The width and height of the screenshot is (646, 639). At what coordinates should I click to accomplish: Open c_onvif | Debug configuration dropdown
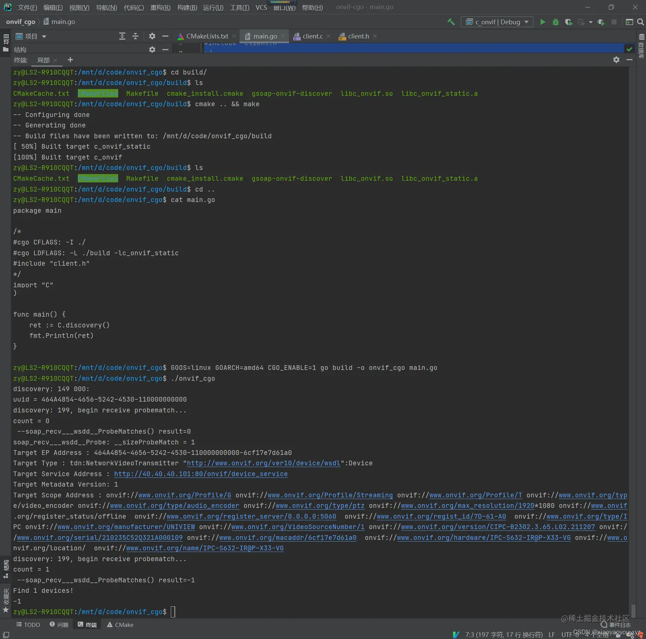[497, 22]
